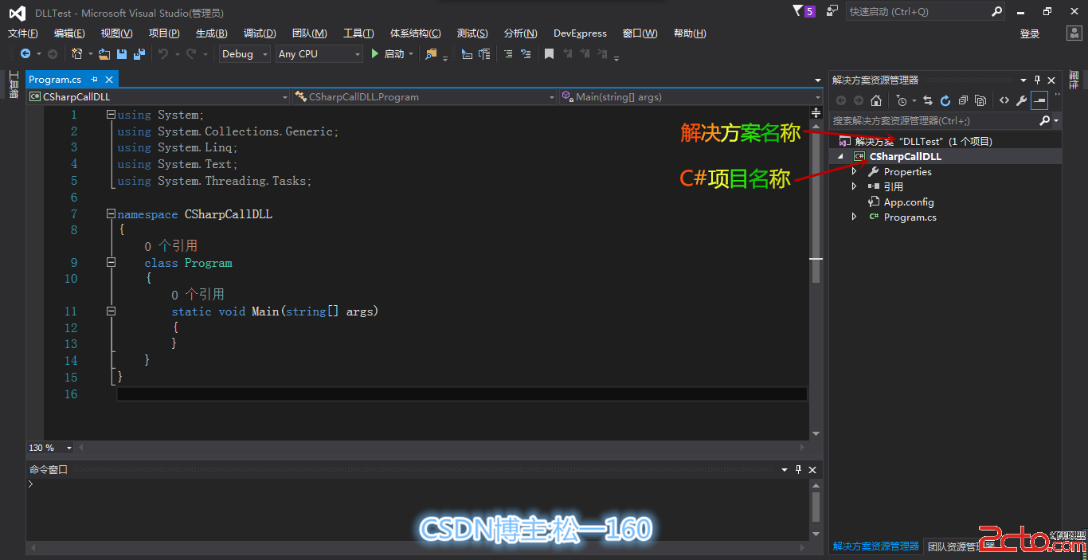Click the Comment Out Selected Lines icon

coord(507,53)
